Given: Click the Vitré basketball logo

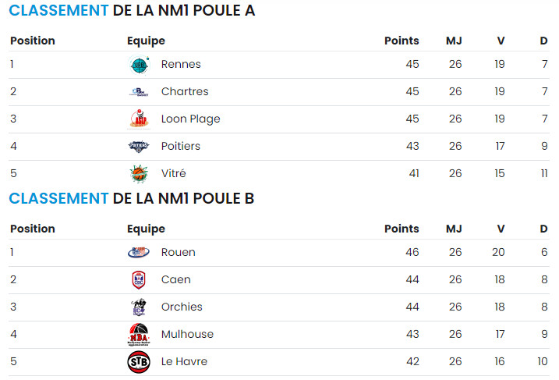Looking at the screenshot, I should pos(139,174).
